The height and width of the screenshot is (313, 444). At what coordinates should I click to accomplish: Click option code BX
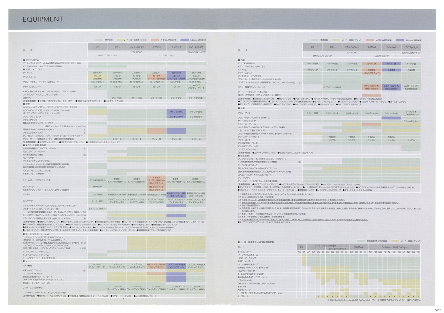point(304,252)
